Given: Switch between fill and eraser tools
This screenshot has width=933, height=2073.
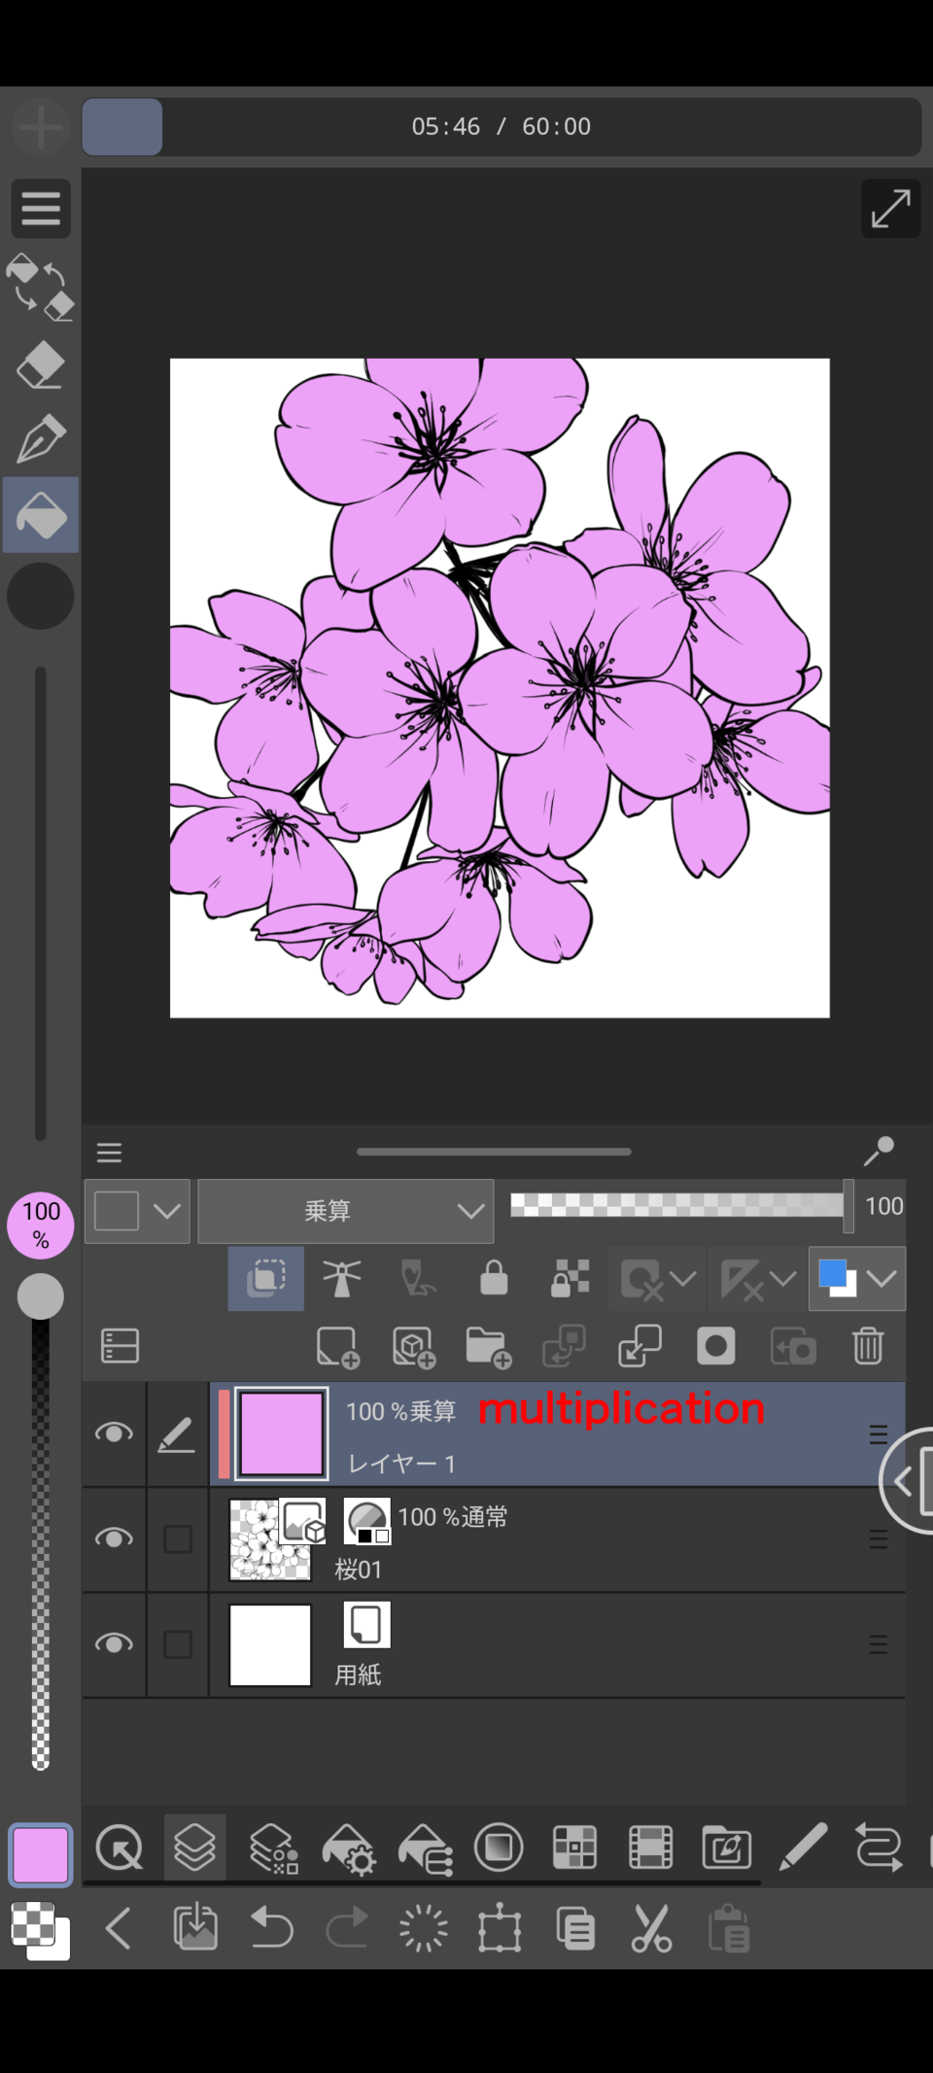Looking at the screenshot, I should tap(41, 288).
